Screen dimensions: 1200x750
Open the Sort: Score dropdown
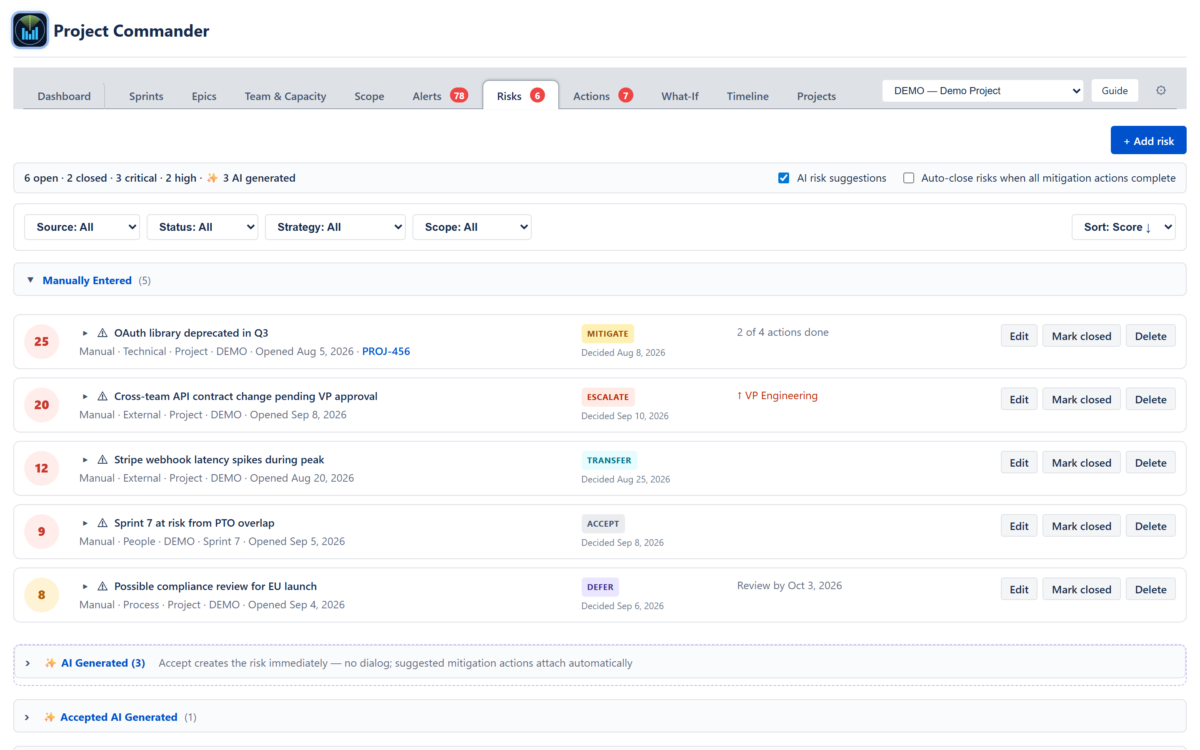[x=1123, y=227]
